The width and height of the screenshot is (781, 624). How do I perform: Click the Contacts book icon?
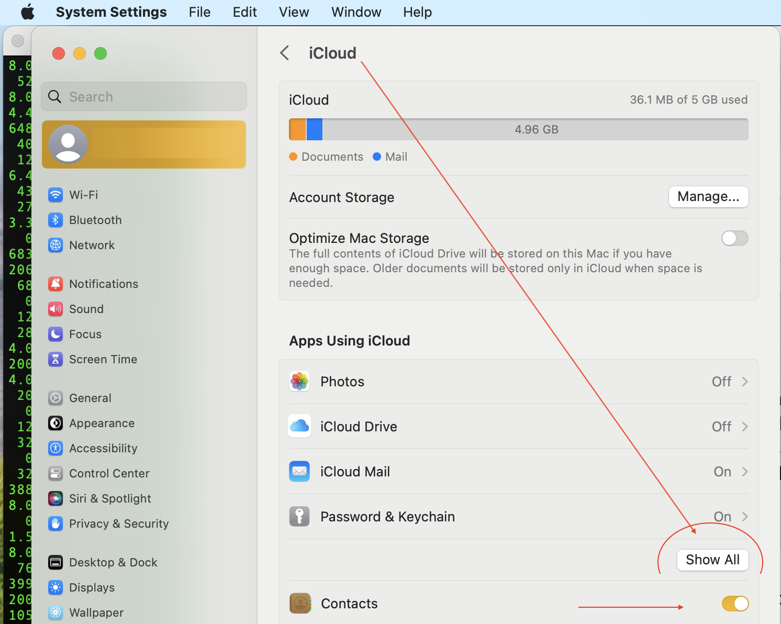pyautogui.click(x=300, y=603)
